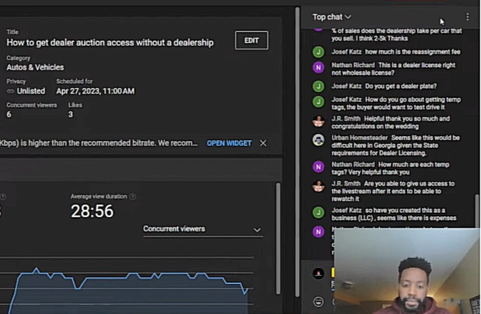Expand the Concurrent viewers metric dropdown
Image resolution: width=481 pixels, height=314 pixels.
tap(202, 229)
